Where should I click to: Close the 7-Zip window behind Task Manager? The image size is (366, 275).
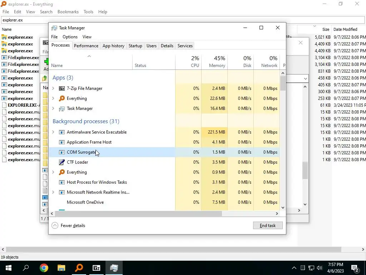click(301, 43)
